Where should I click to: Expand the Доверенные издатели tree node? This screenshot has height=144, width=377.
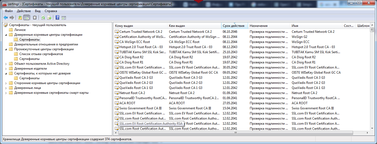point(6,69)
